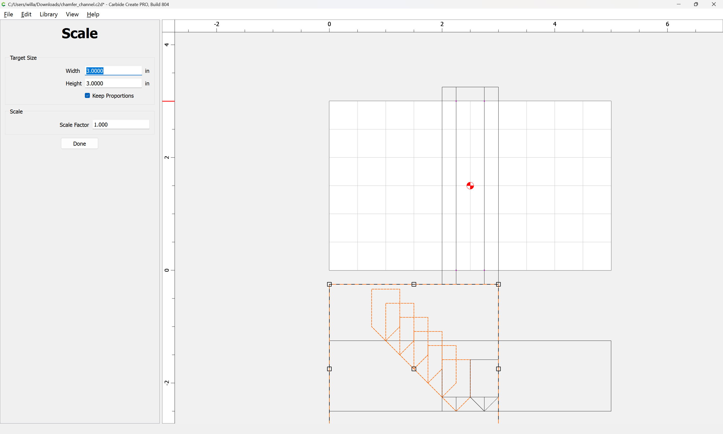Click the center selection handle
723x434 pixels.
(x=414, y=369)
